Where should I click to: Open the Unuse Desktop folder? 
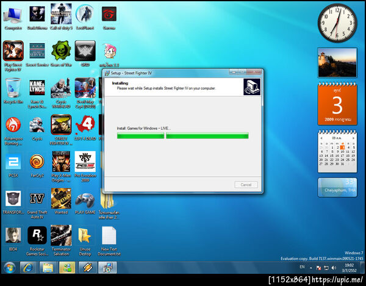[x=85, y=241]
